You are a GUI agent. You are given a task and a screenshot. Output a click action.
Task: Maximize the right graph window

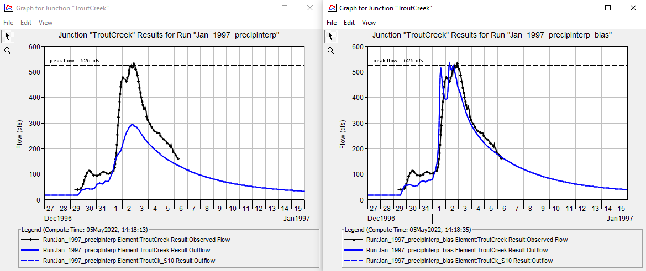[x=608, y=8]
